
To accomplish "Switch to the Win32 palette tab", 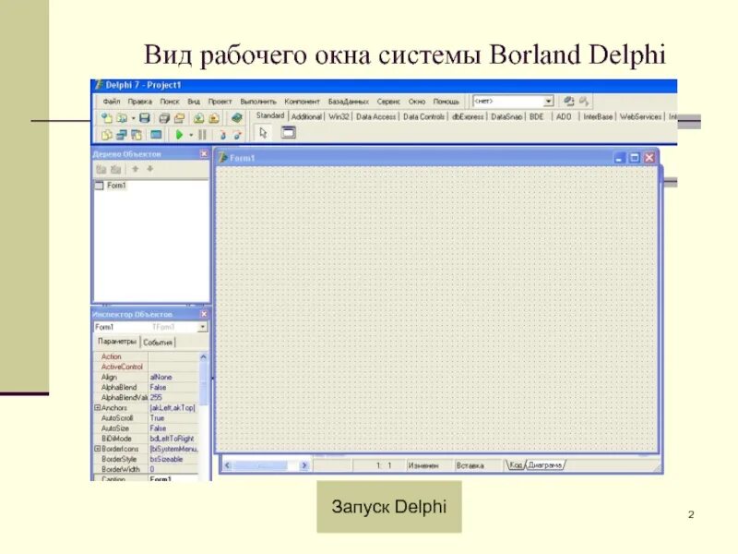I will tap(339, 116).
